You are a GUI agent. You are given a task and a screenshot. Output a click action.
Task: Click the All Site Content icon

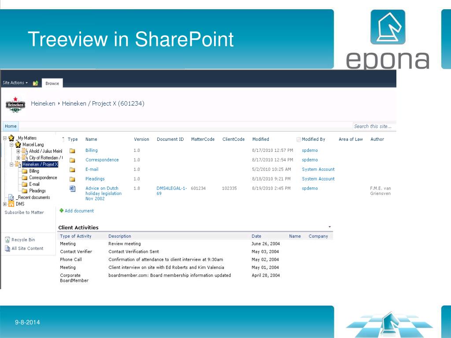point(7,248)
